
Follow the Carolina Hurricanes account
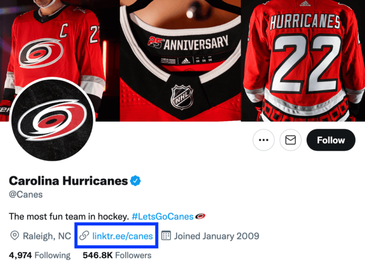click(331, 140)
